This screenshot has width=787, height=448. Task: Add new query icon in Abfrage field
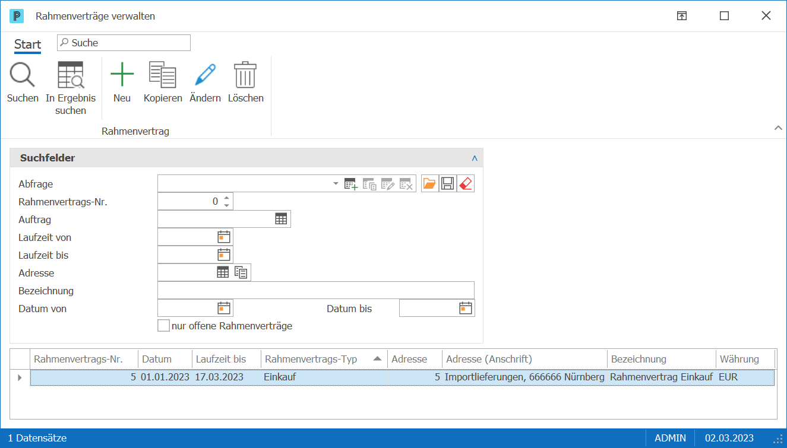tap(351, 184)
